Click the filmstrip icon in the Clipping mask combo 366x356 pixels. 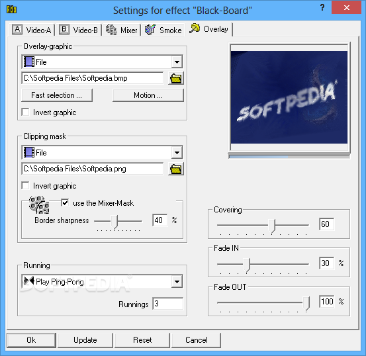pos(29,152)
